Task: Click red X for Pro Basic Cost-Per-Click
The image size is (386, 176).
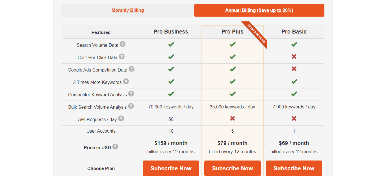Action: point(294,57)
